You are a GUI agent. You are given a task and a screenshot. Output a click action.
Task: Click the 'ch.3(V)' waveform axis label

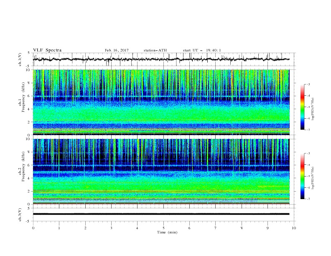tap(20, 215)
